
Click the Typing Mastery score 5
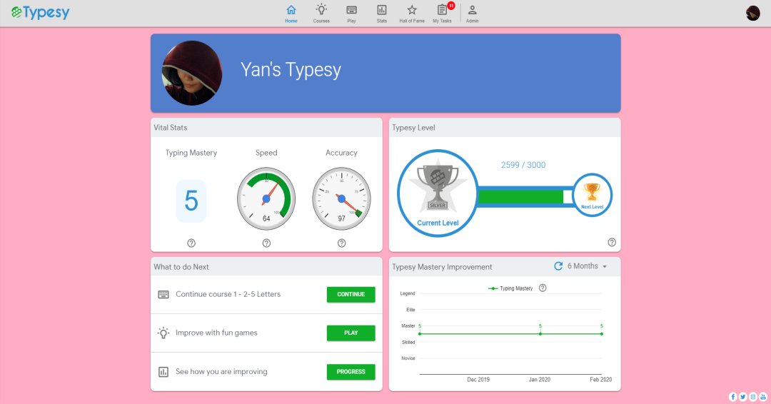(191, 201)
